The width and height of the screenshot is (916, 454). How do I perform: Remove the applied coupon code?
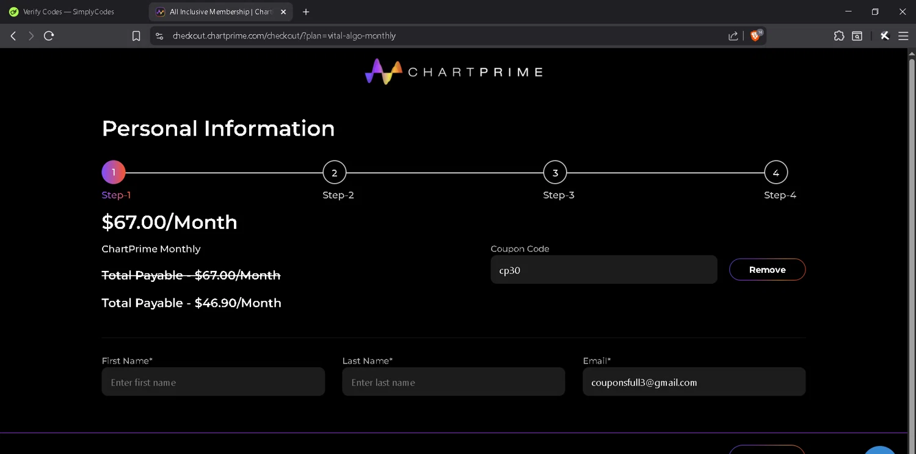click(x=768, y=270)
